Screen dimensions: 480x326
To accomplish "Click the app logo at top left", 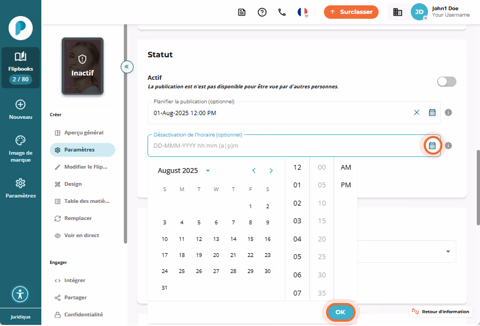I will coord(20,28).
